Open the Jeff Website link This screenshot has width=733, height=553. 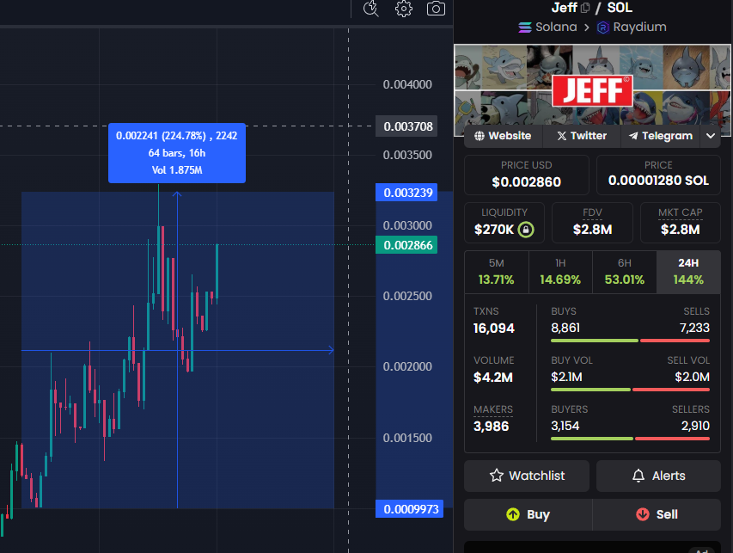coord(503,136)
